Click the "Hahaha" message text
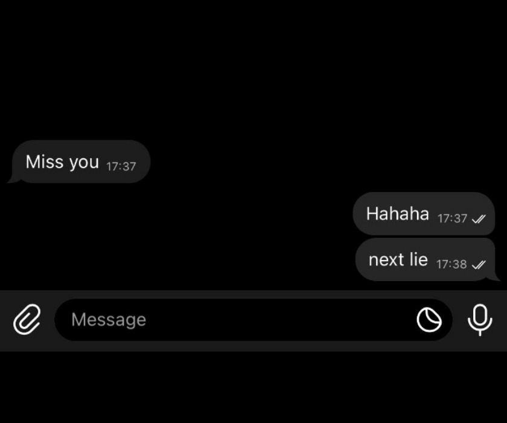This screenshot has width=507, height=423. click(x=398, y=213)
